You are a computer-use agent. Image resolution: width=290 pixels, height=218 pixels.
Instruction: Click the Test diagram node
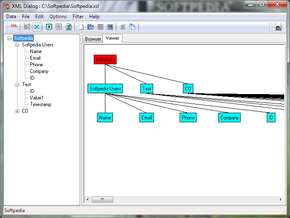click(147, 89)
